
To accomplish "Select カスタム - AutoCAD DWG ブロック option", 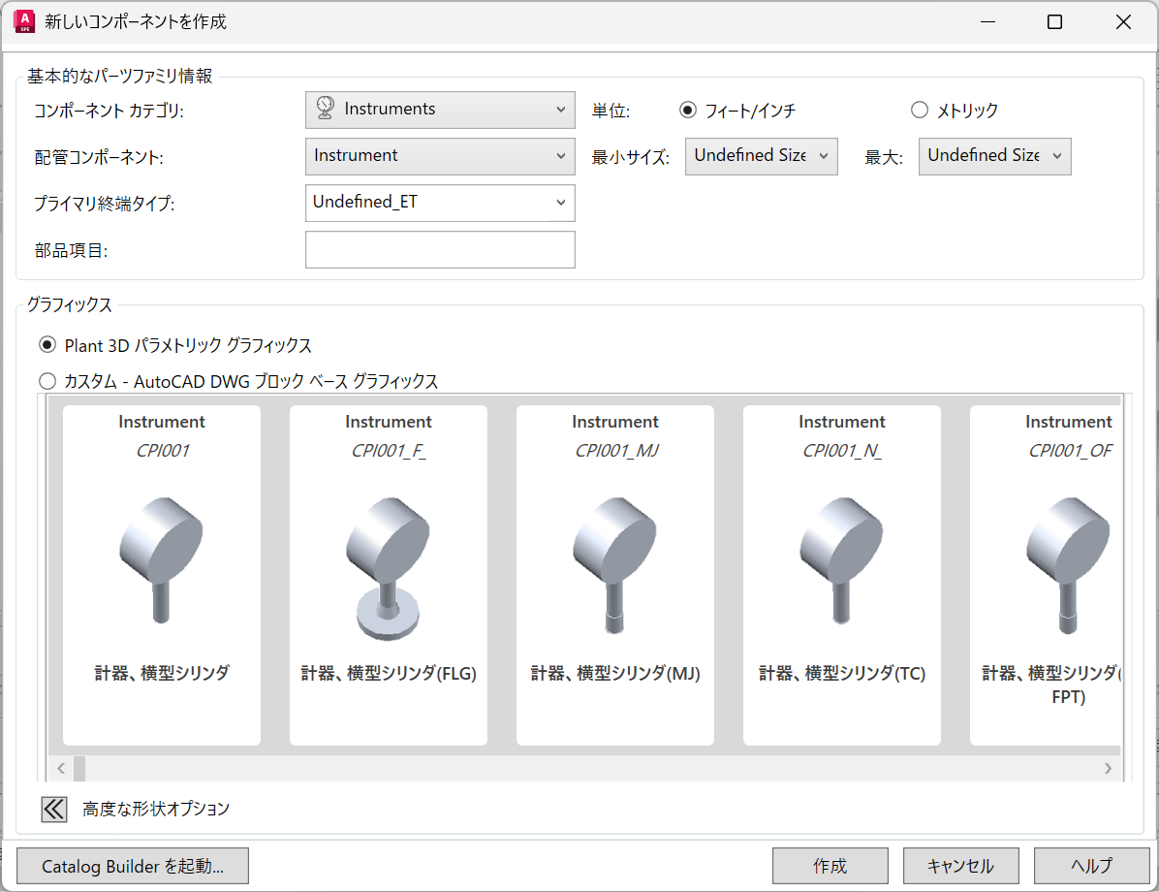I will 47,381.
